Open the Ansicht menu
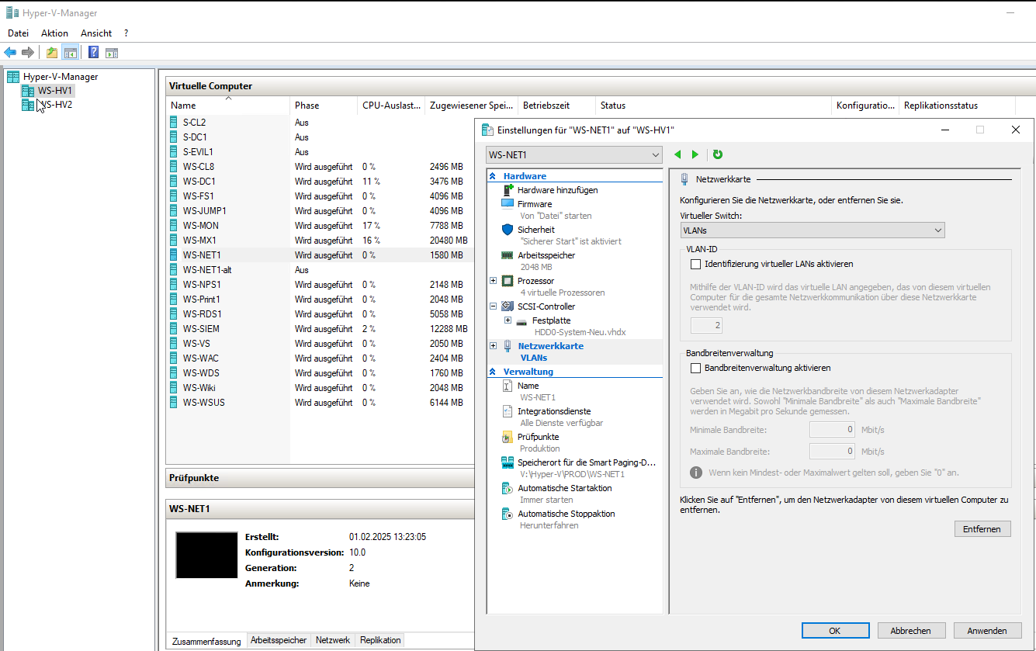 click(96, 33)
